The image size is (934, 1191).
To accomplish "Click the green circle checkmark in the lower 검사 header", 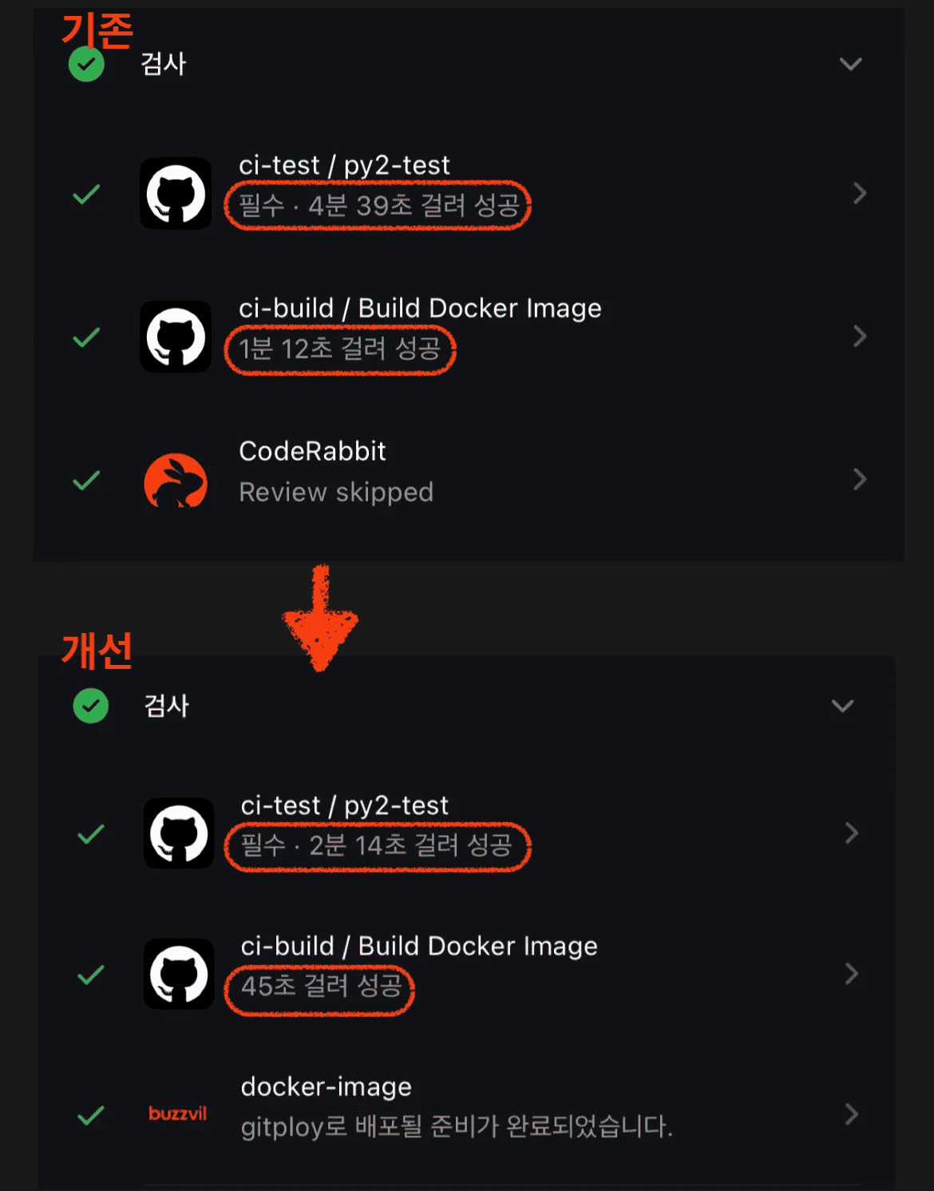I will click(x=91, y=706).
